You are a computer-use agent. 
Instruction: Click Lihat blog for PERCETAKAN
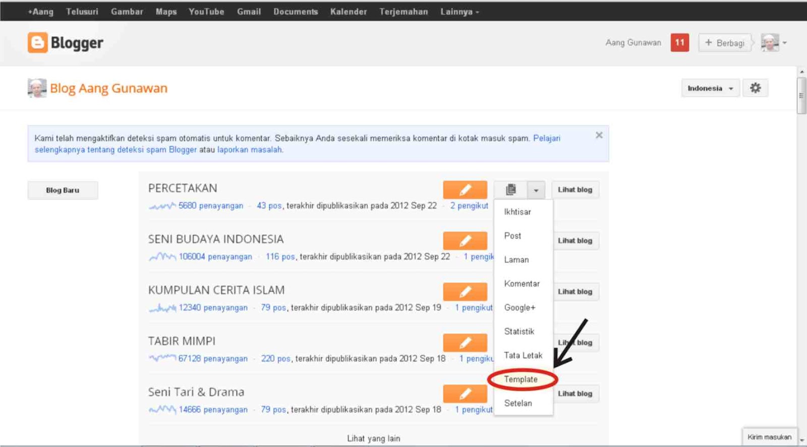pos(575,190)
